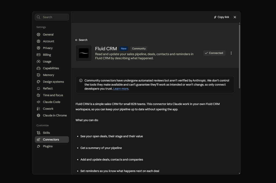
Task: Go to Design systems
Action: [x=52, y=82]
